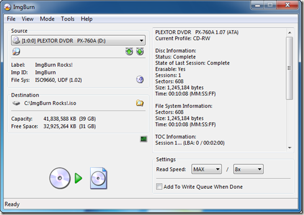Click the load tray green down-arrow icon

point(140,52)
